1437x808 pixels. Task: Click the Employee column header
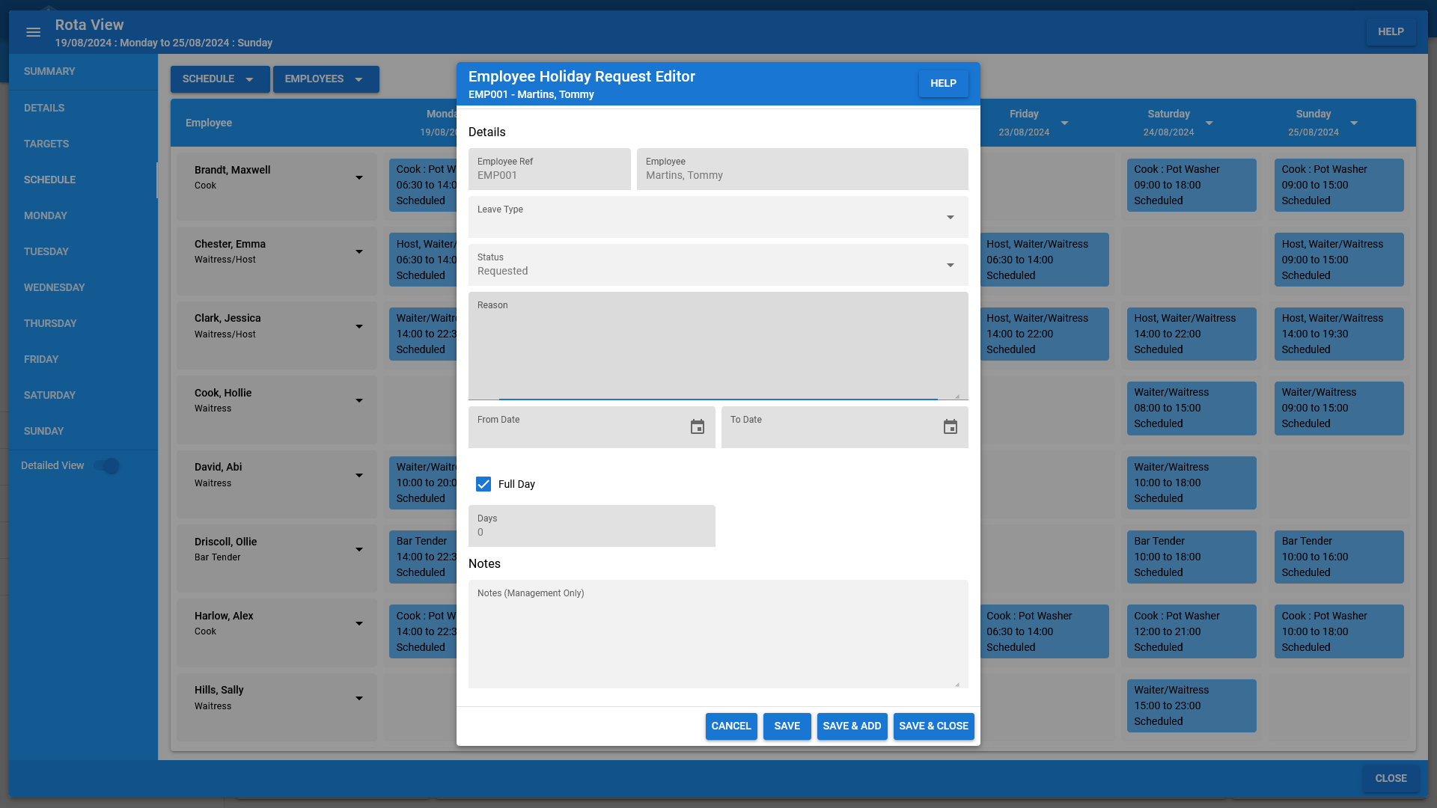(x=209, y=123)
